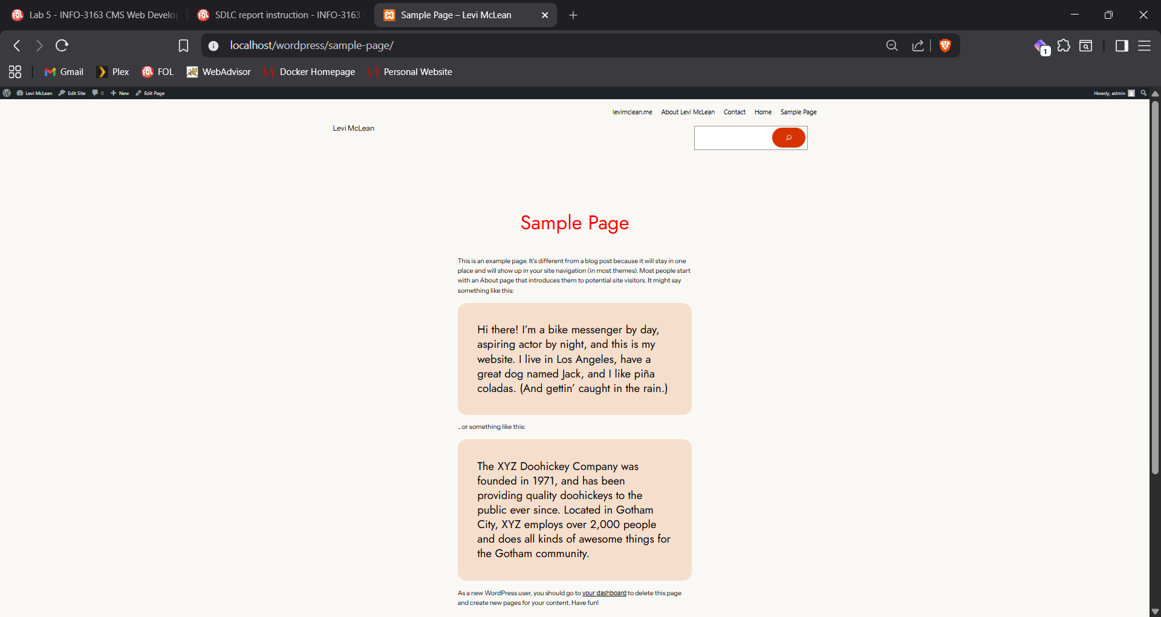The height and width of the screenshot is (617, 1161).
Task: Switch to the Lab 5 INFO-3163 tab
Action: coord(97,15)
